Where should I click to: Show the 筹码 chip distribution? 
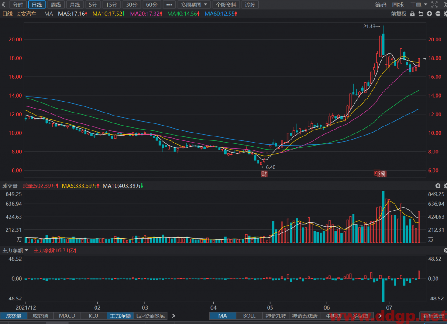pos(381,4)
